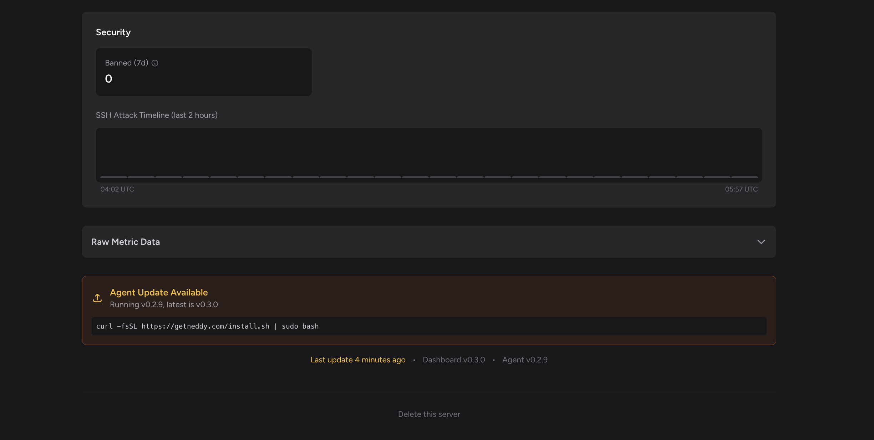This screenshot has height=440, width=874.
Task: Click the info icon beside Banned (7d)
Action: [155, 63]
